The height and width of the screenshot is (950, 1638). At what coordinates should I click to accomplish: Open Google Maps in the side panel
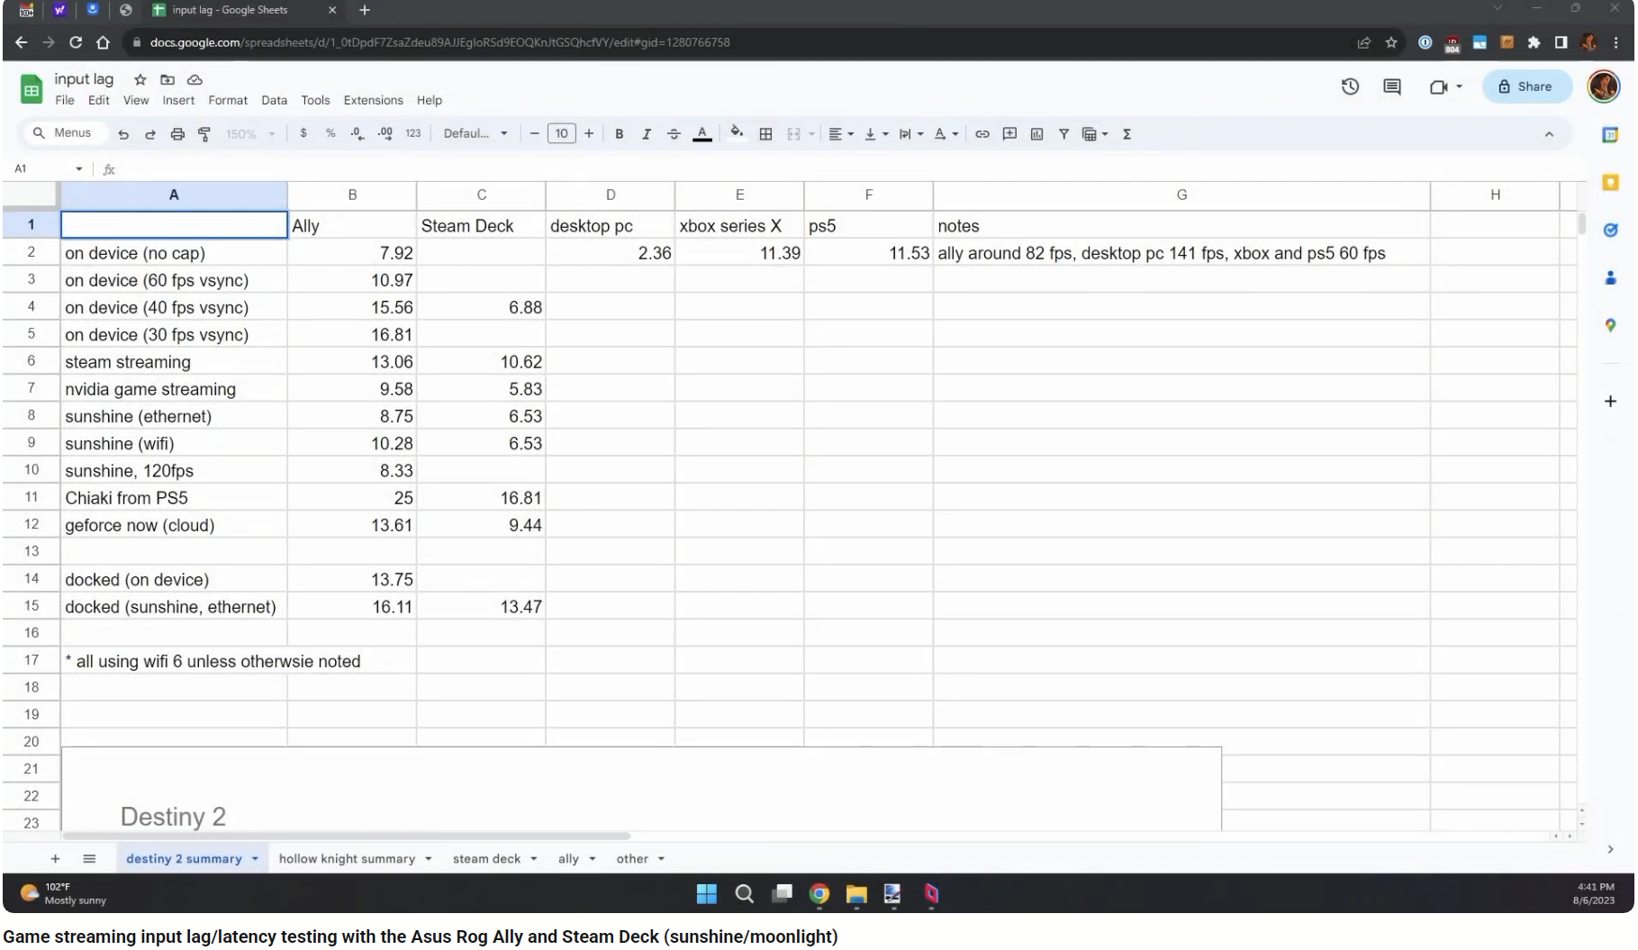tap(1610, 325)
